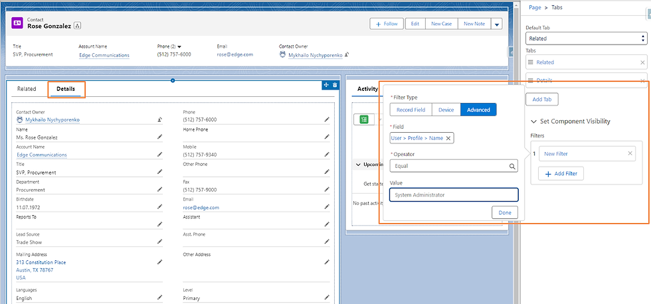Click the purple Contact record icon
Viewport: 651px width, 304px height.
coord(17,23)
